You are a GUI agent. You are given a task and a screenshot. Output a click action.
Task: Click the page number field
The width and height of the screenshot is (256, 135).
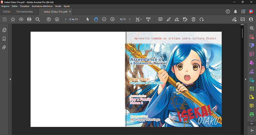click(66, 19)
